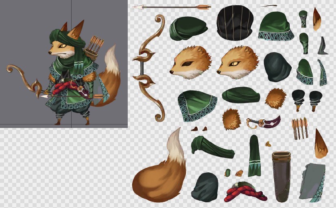Click the curved red-bladed dagger sprite

click(x=264, y=122)
